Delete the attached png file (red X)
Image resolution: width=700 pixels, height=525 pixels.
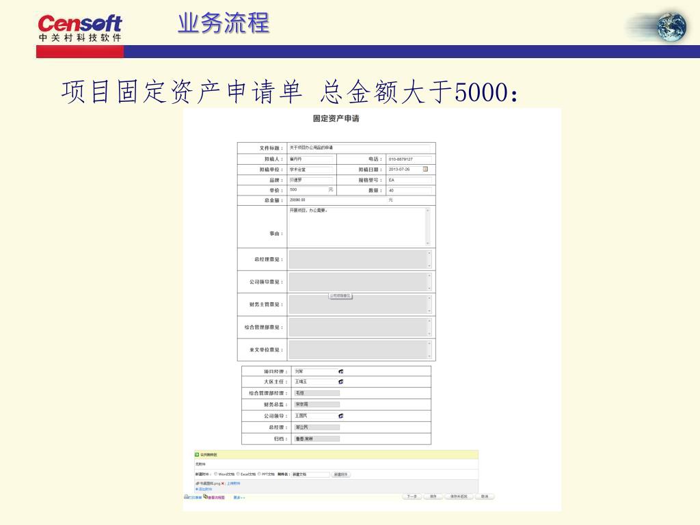(223, 483)
